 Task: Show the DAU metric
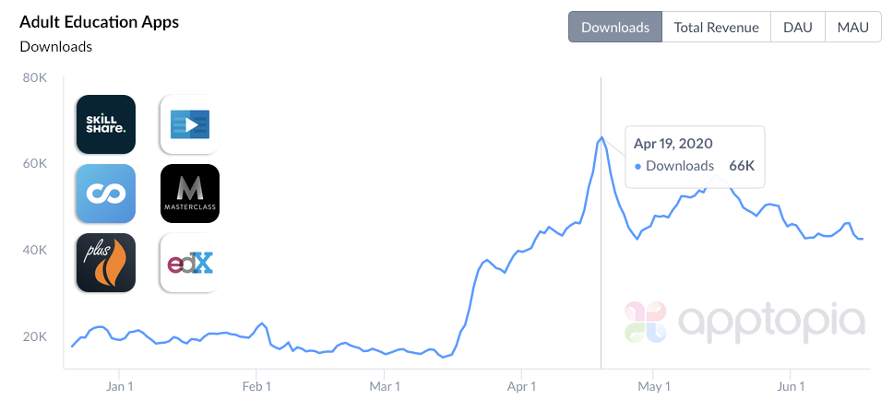[797, 27]
